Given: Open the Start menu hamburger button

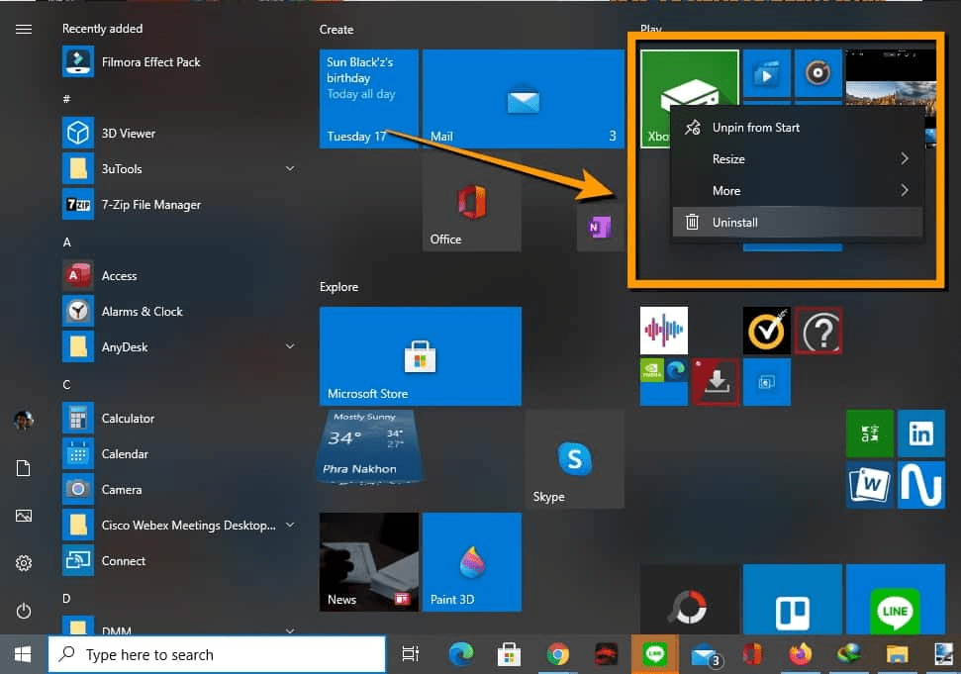Looking at the screenshot, I should (24, 29).
